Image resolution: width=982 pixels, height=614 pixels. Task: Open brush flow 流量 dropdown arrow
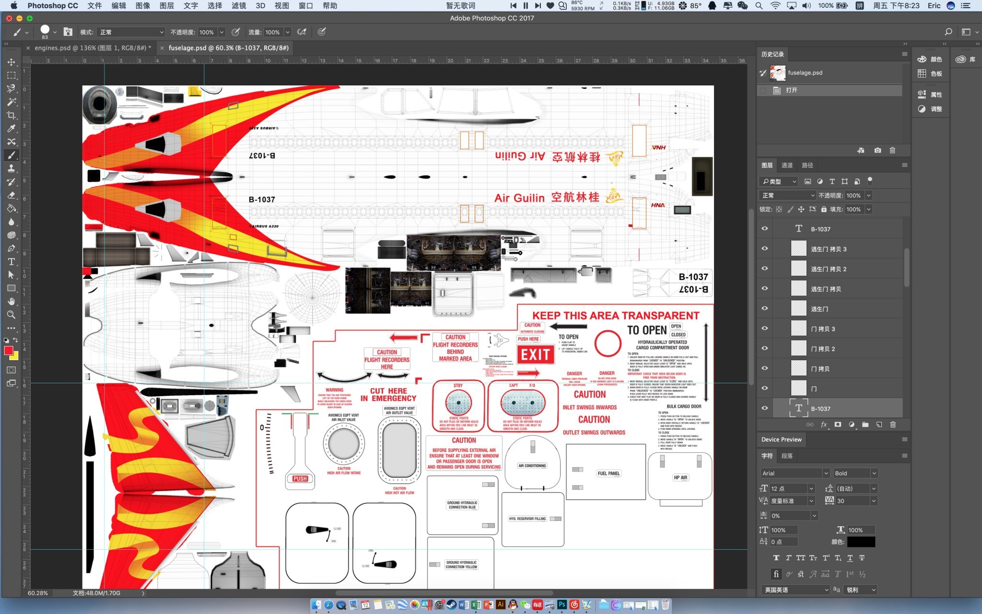click(288, 32)
